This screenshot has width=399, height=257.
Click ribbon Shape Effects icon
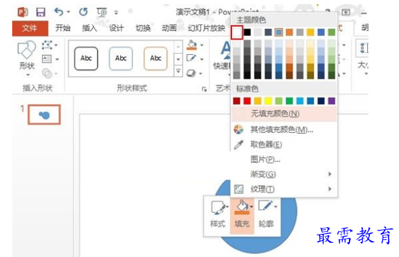point(191,73)
